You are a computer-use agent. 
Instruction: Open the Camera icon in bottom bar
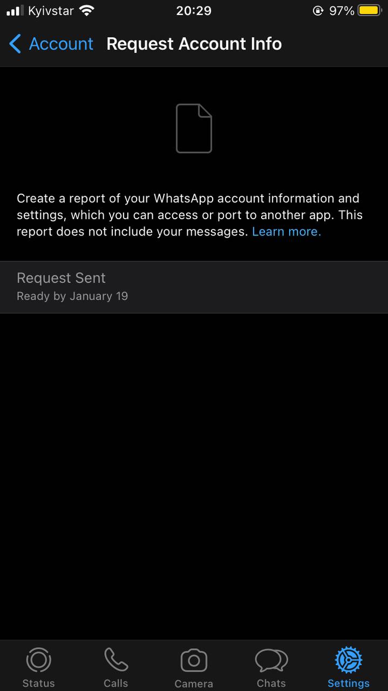(x=194, y=661)
